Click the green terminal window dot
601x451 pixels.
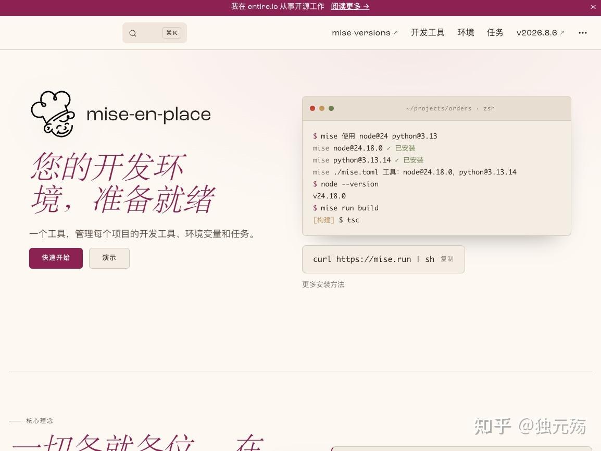pyautogui.click(x=331, y=108)
